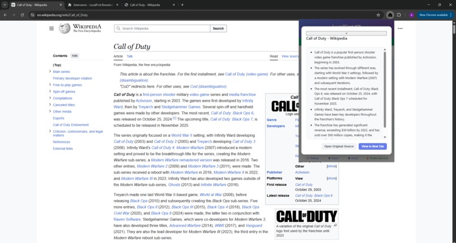Viewport: 456px width, 243px height.
Task: Open the Call of Duty logo thumbnail
Action: pos(307,216)
